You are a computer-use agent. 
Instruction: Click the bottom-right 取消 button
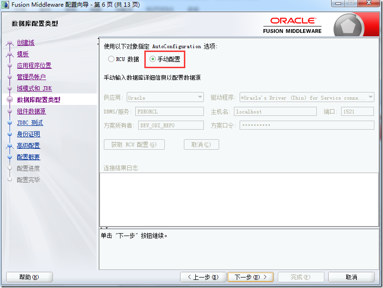351,277
